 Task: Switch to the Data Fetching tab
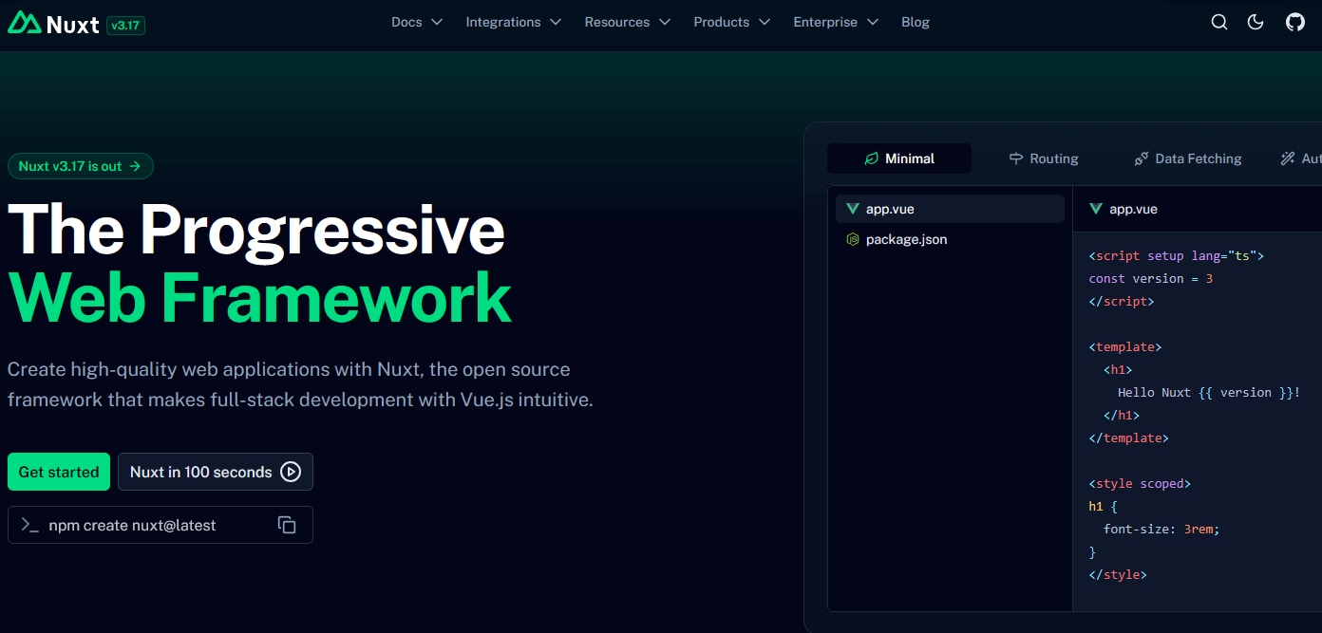(1188, 158)
